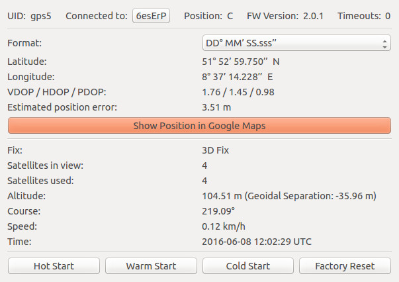Image resolution: width=399 pixels, height=282 pixels.
Task: Open the Format dropdown showing DD° MM' SS.sss"
Action: (x=296, y=43)
